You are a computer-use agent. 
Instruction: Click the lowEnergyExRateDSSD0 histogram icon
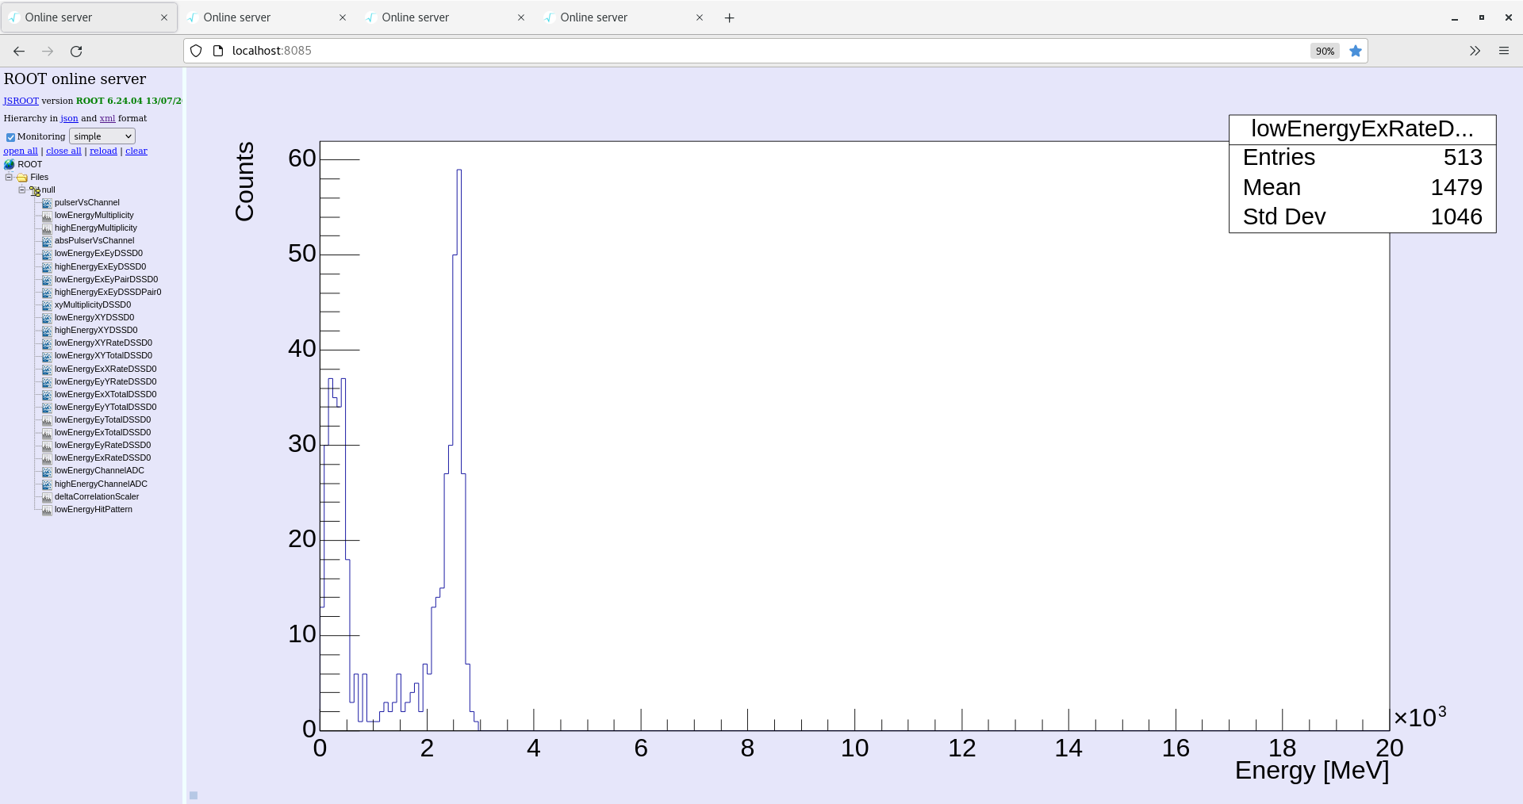(x=47, y=458)
